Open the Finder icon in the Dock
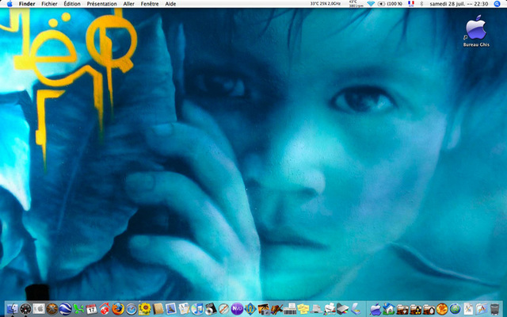The image size is (507, 317). 13,309
